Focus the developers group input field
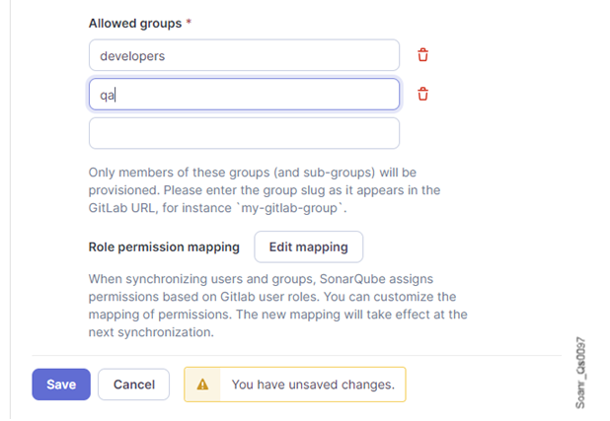This screenshot has width=610, height=421. pos(244,55)
